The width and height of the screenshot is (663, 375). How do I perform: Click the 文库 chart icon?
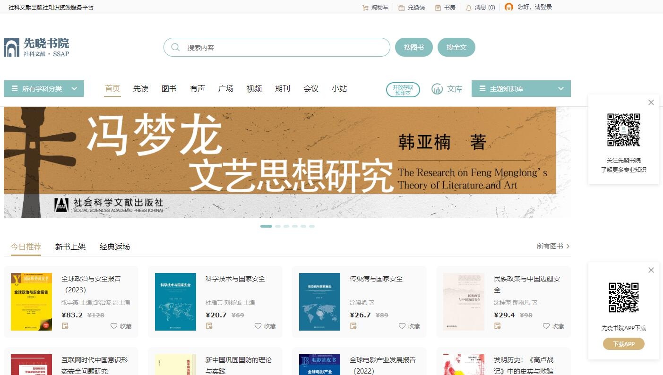tap(437, 89)
